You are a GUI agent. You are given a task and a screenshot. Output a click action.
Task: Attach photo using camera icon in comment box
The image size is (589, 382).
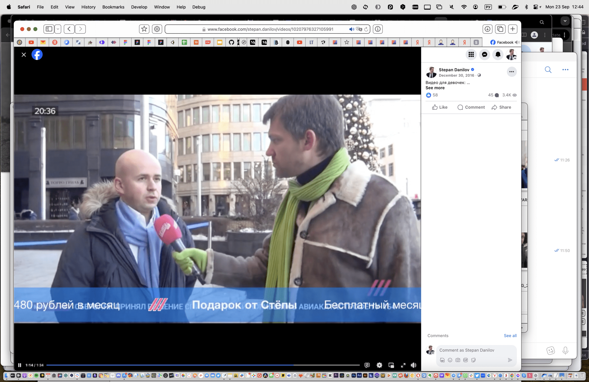click(458, 360)
